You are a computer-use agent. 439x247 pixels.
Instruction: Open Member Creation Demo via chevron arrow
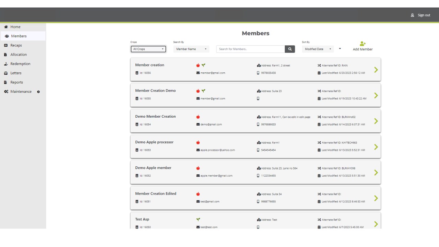pos(376,95)
